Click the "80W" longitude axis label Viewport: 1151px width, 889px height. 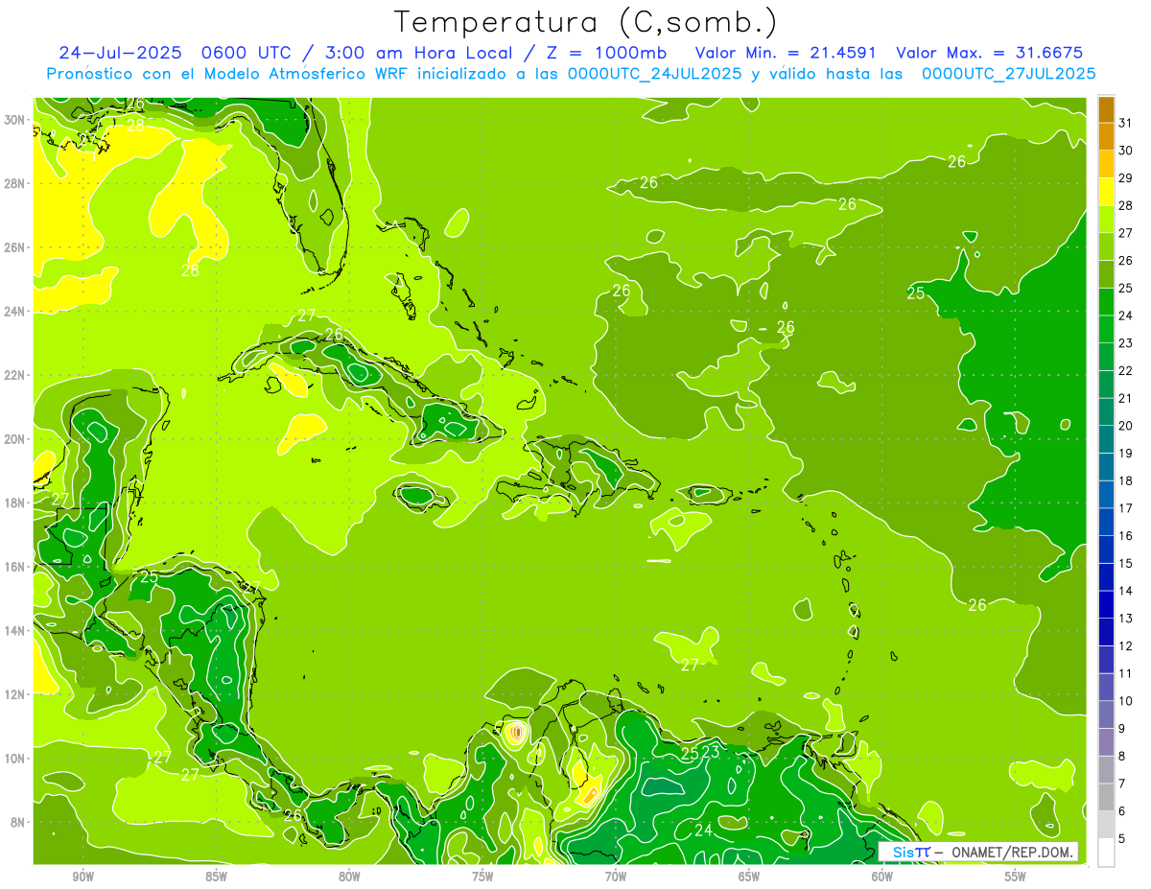[x=349, y=877]
